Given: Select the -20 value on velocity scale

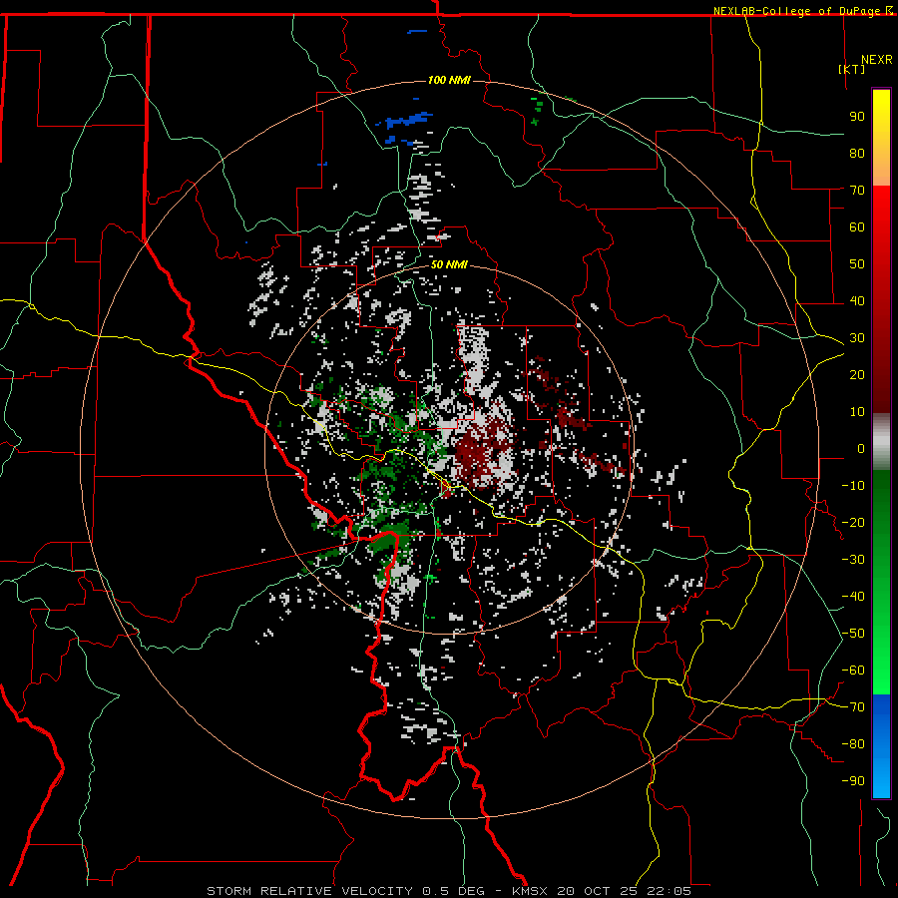Looking at the screenshot, I should [853, 523].
